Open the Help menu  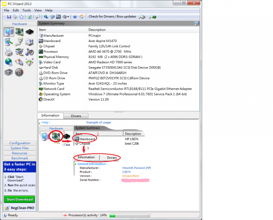coord(49,10)
